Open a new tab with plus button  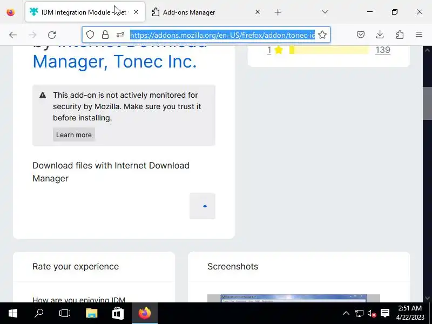click(278, 12)
